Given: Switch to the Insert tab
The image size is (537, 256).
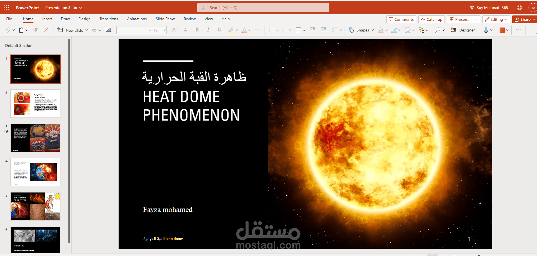Looking at the screenshot, I should pos(47,19).
